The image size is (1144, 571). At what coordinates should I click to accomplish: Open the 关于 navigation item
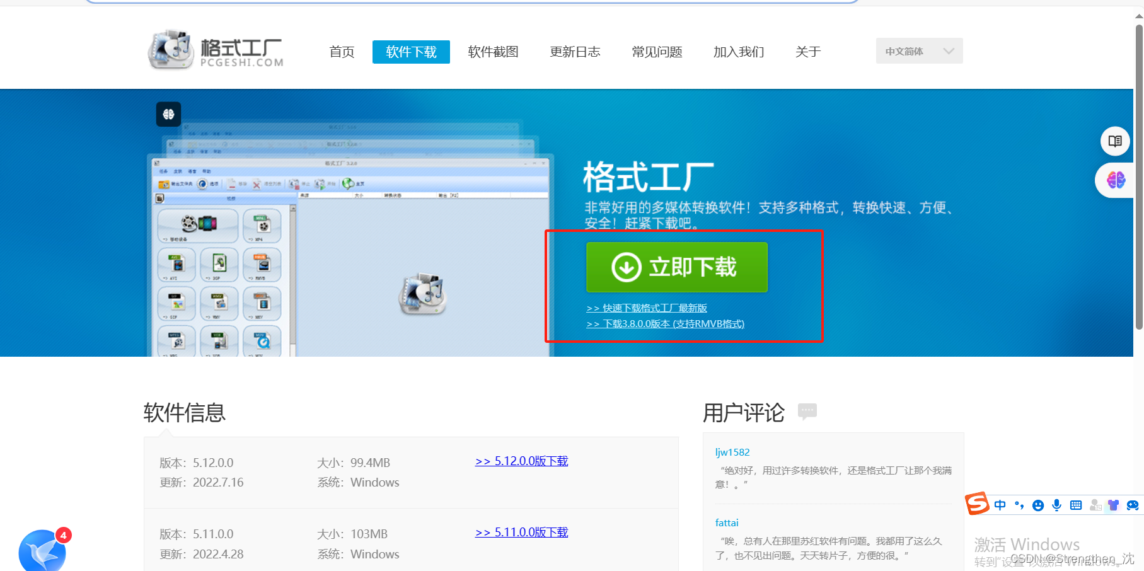808,52
